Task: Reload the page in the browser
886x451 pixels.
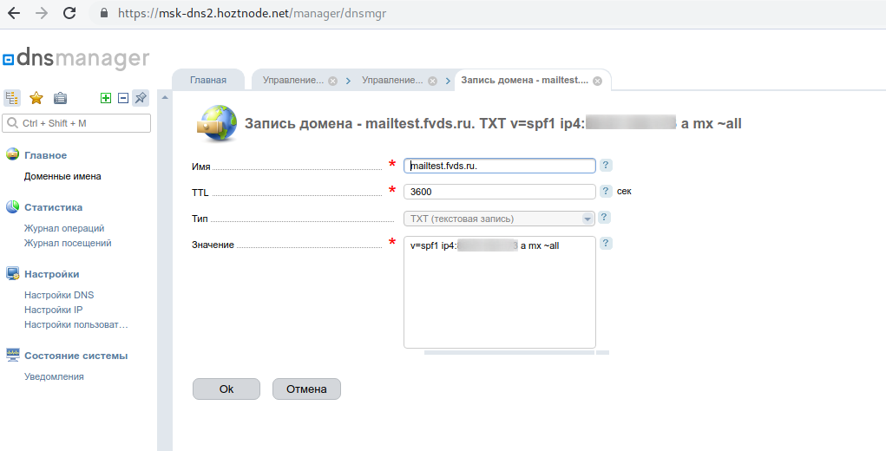Action: click(69, 13)
